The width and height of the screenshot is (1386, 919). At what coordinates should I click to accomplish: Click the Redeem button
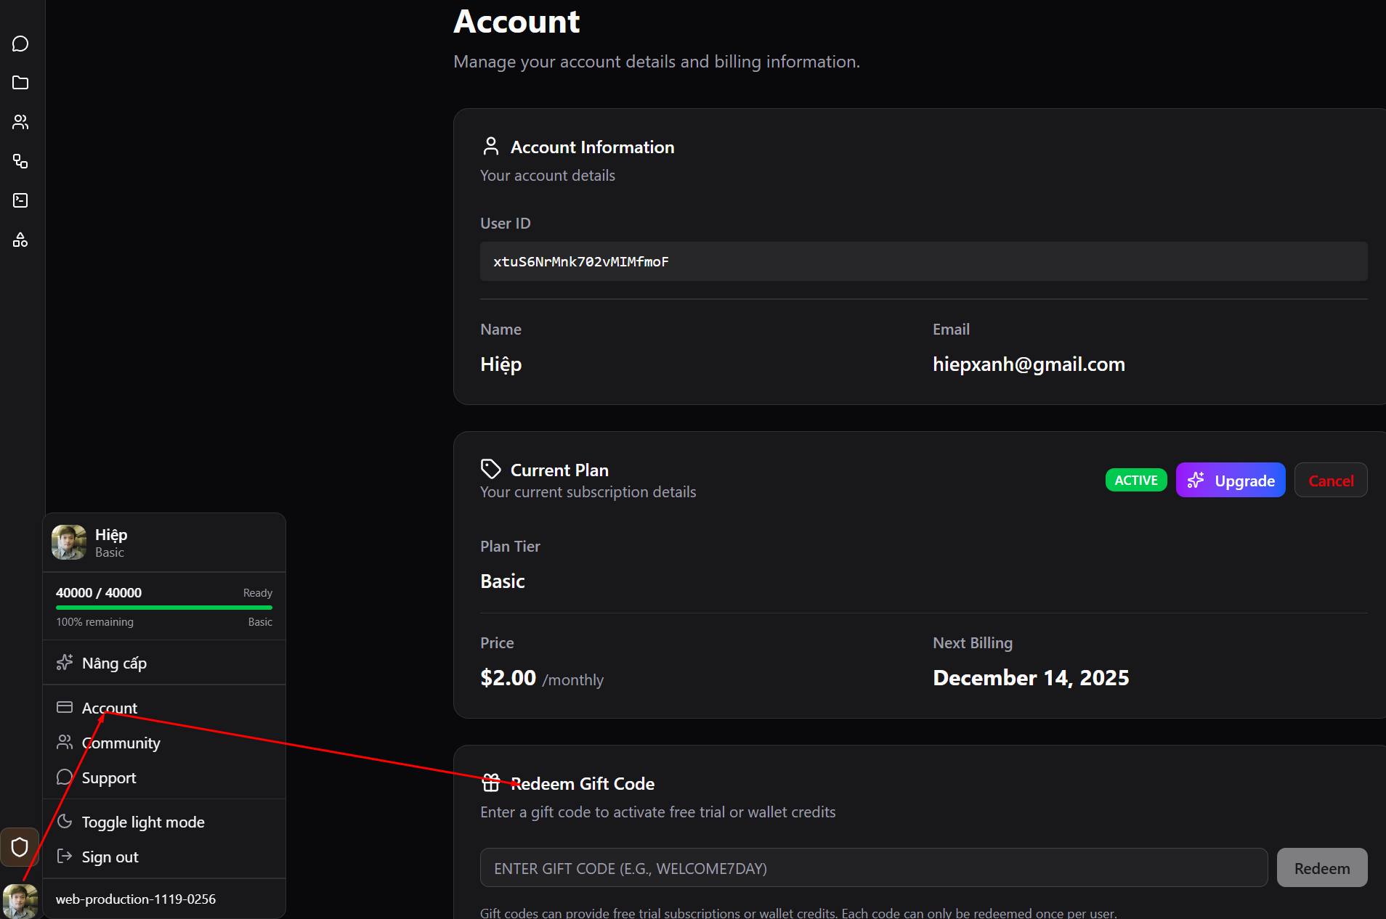pos(1322,867)
